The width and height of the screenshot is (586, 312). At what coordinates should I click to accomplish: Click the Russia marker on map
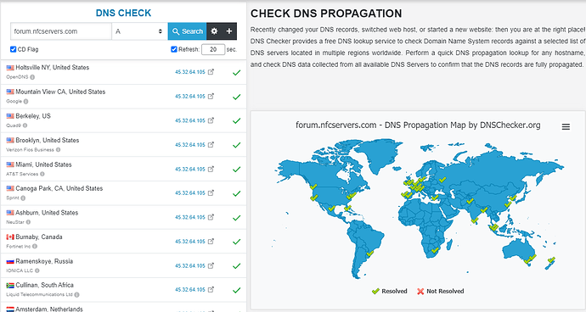click(x=442, y=180)
